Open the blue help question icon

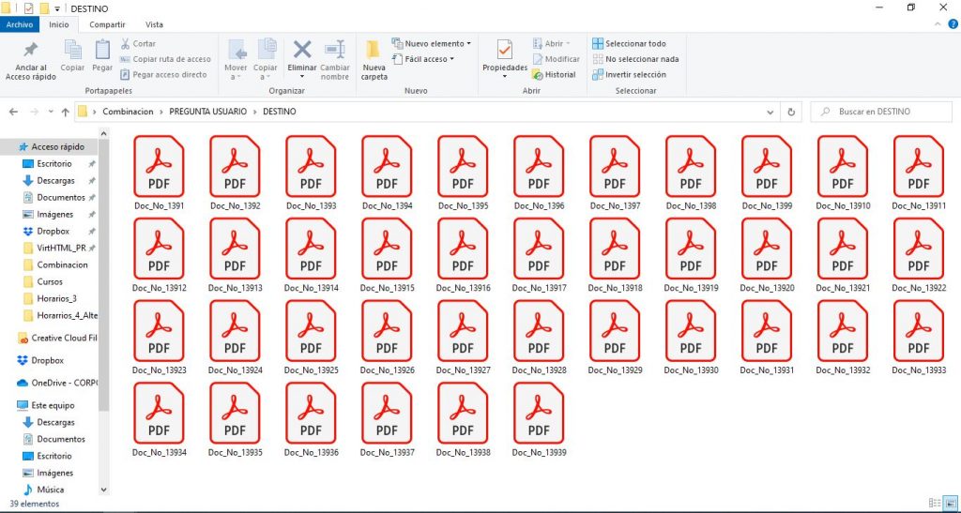[953, 24]
